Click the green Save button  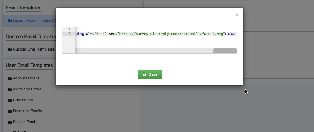click(x=150, y=74)
